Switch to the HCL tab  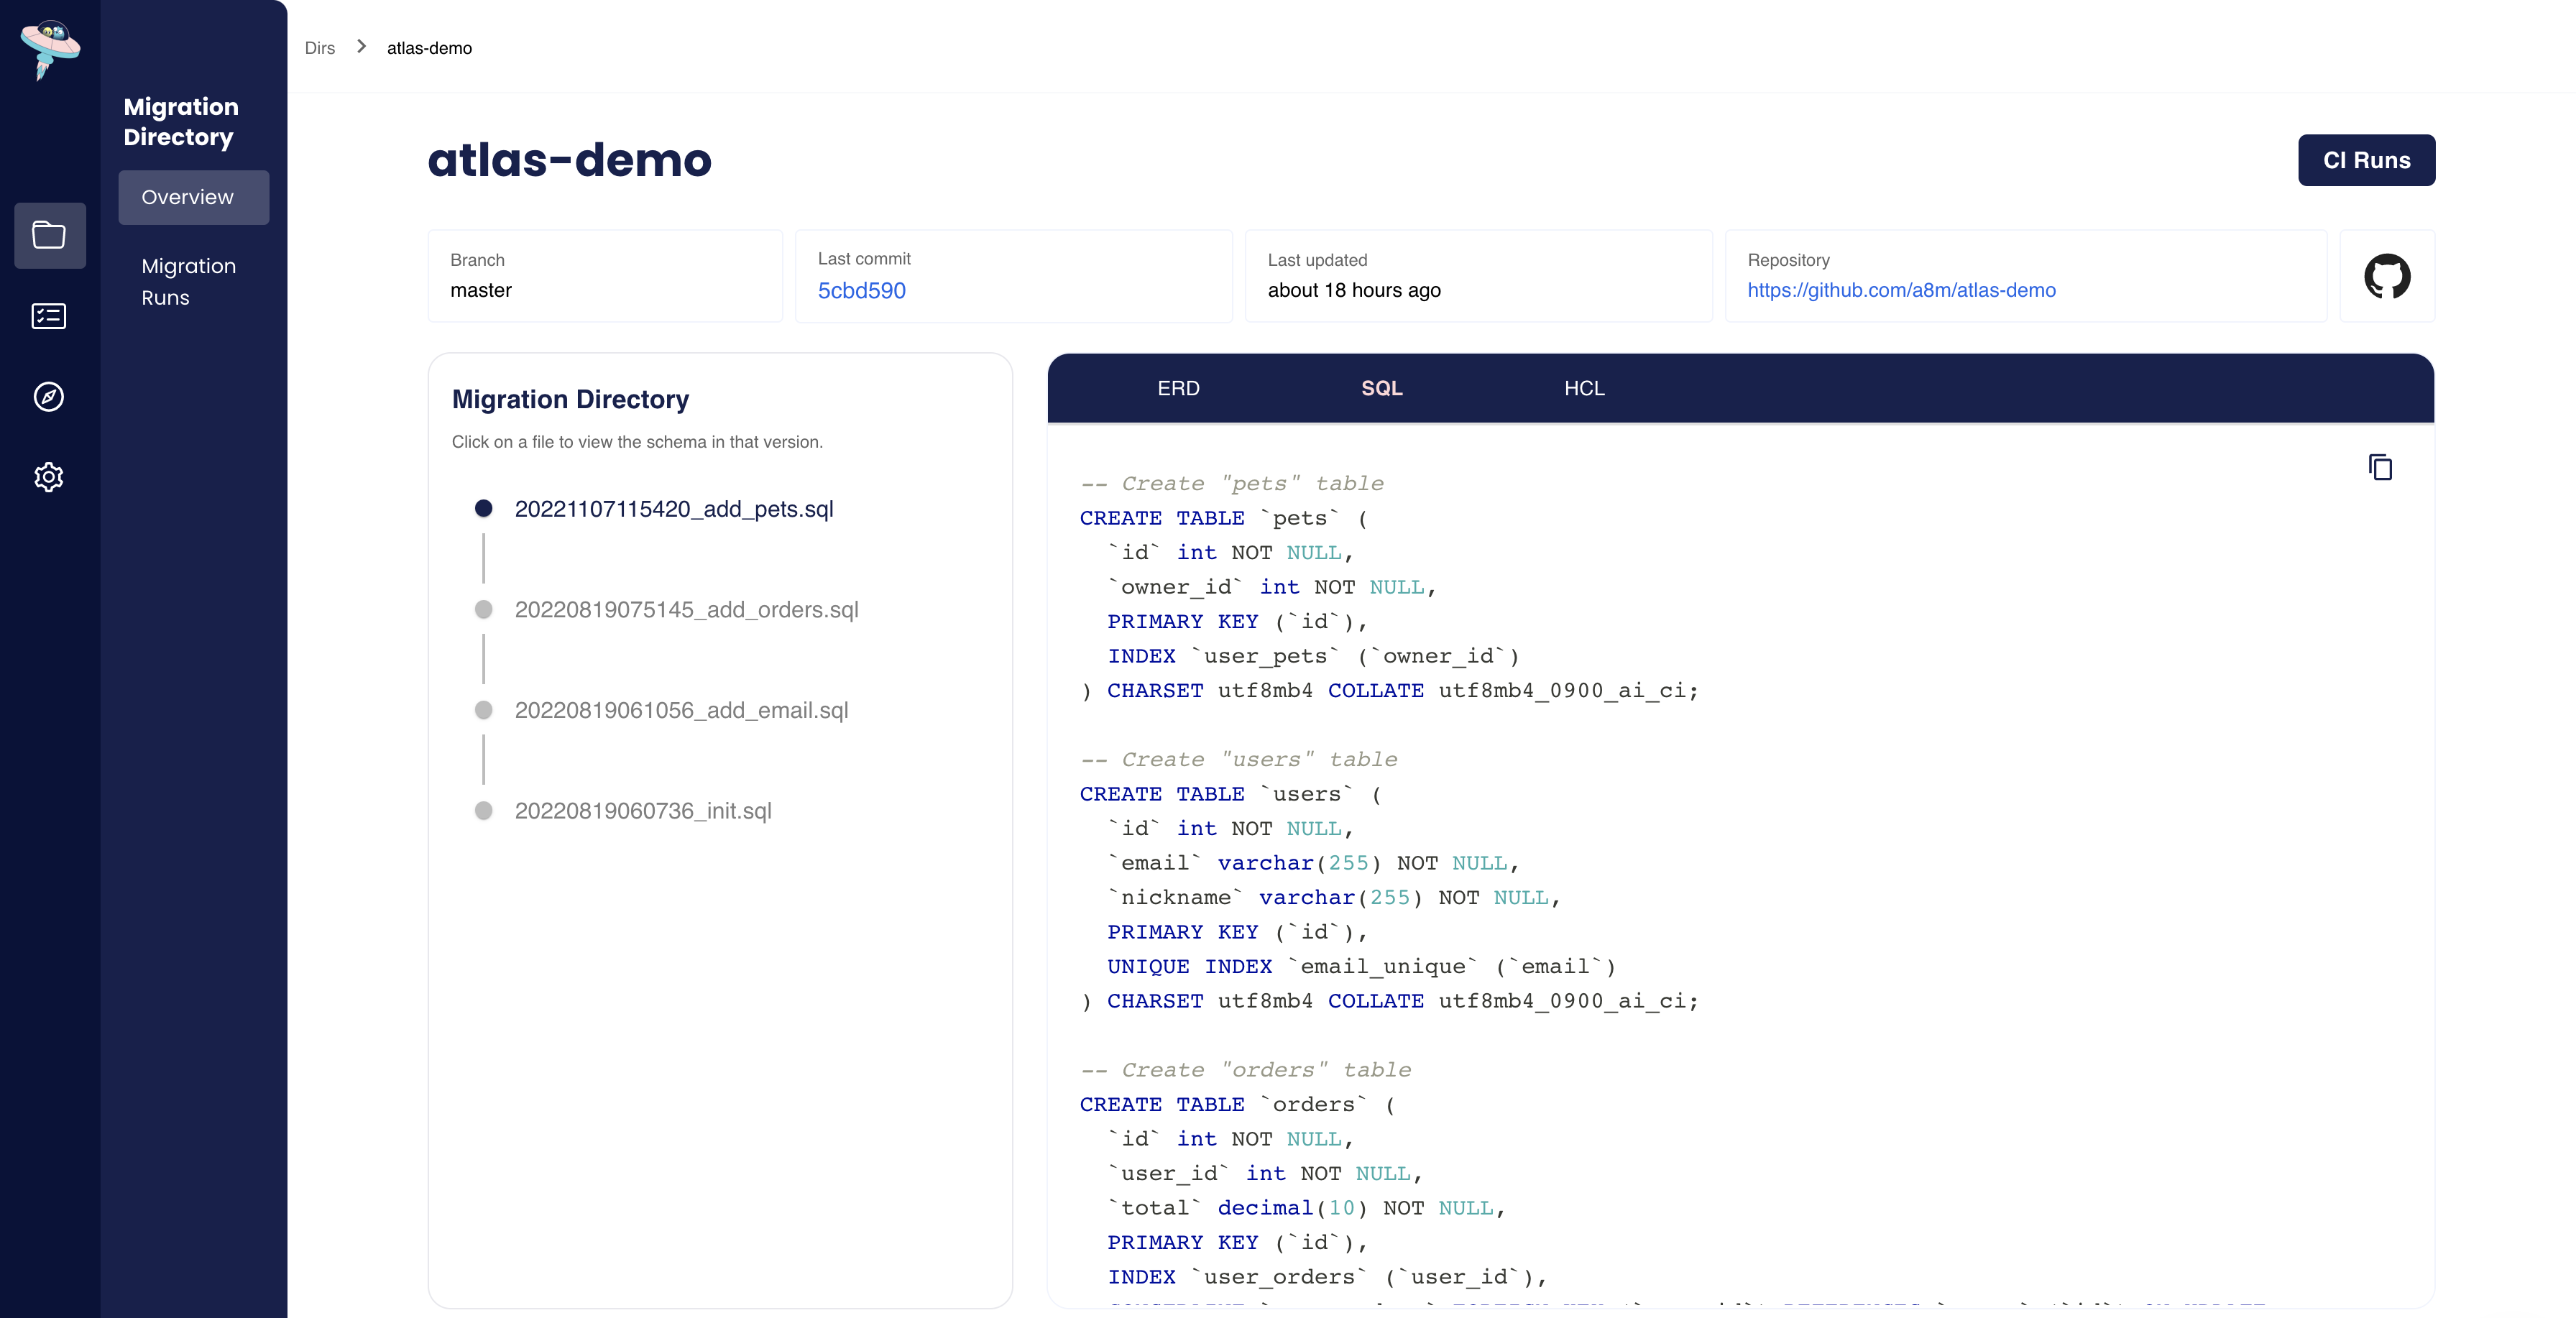[1584, 388]
